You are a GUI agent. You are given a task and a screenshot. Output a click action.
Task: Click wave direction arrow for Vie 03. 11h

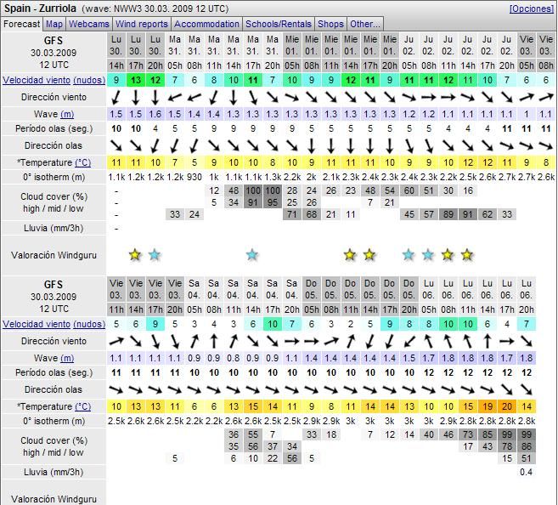click(x=116, y=389)
